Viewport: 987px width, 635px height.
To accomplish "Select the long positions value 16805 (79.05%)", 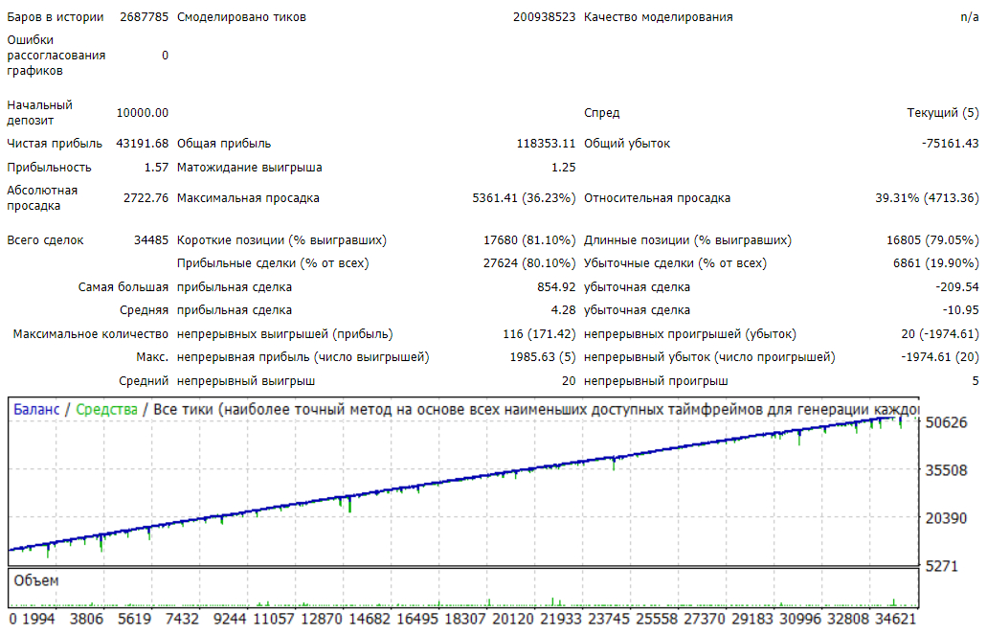I will pos(932,240).
